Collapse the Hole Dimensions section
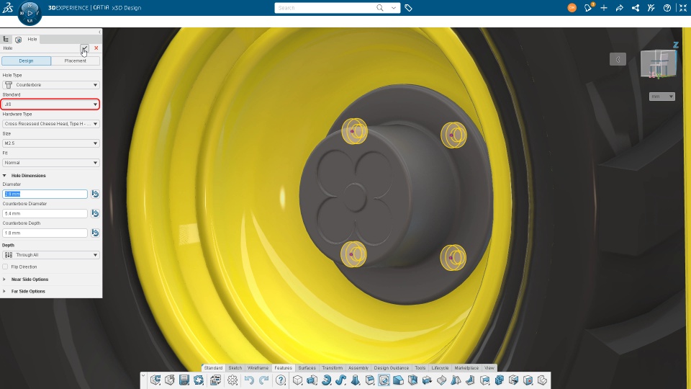This screenshot has width=691, height=389. pos(4,176)
